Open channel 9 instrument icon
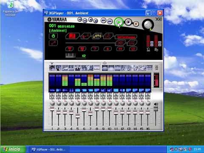 coord(103,90)
